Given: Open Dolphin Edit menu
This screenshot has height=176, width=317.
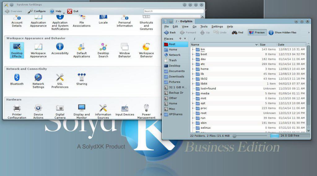Looking at the screenshot, I should click(x=175, y=27).
